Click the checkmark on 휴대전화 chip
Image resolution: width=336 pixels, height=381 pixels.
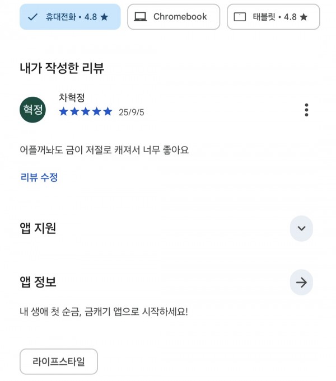pyautogui.click(x=32, y=17)
